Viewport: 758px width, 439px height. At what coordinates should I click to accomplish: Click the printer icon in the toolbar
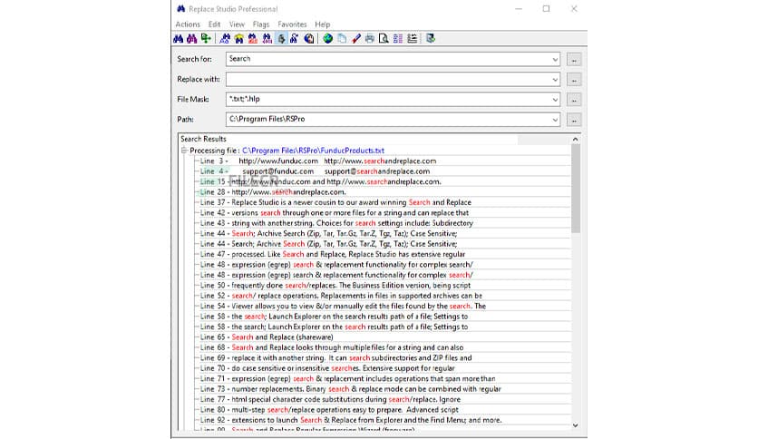click(370, 38)
